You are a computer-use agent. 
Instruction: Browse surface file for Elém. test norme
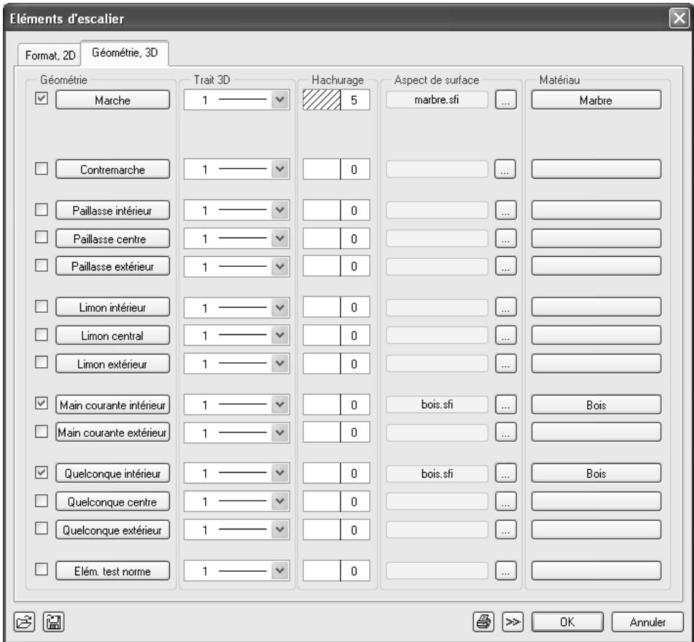pyautogui.click(x=505, y=571)
